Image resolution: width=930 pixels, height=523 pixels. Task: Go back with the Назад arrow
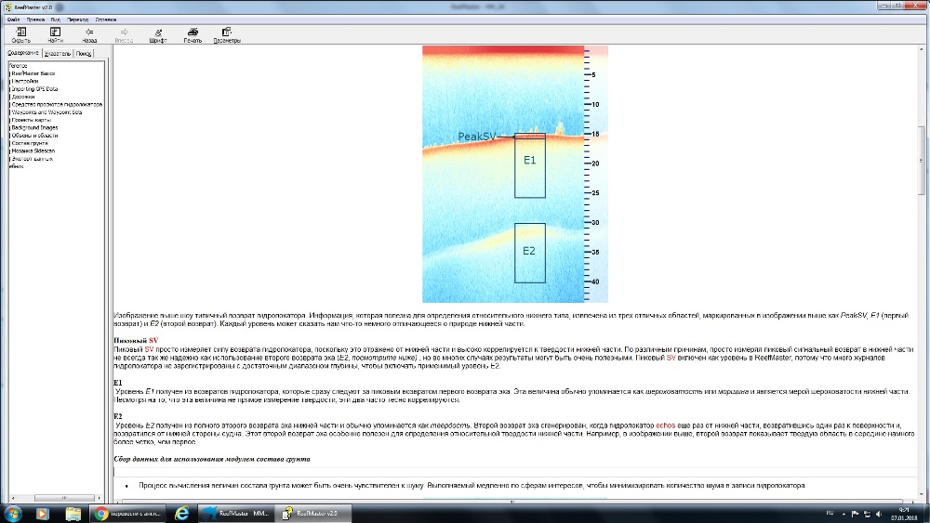tap(89, 35)
